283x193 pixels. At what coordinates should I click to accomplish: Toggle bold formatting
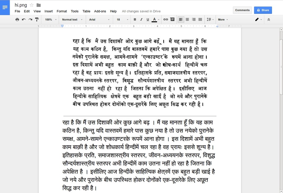pos(135,20)
